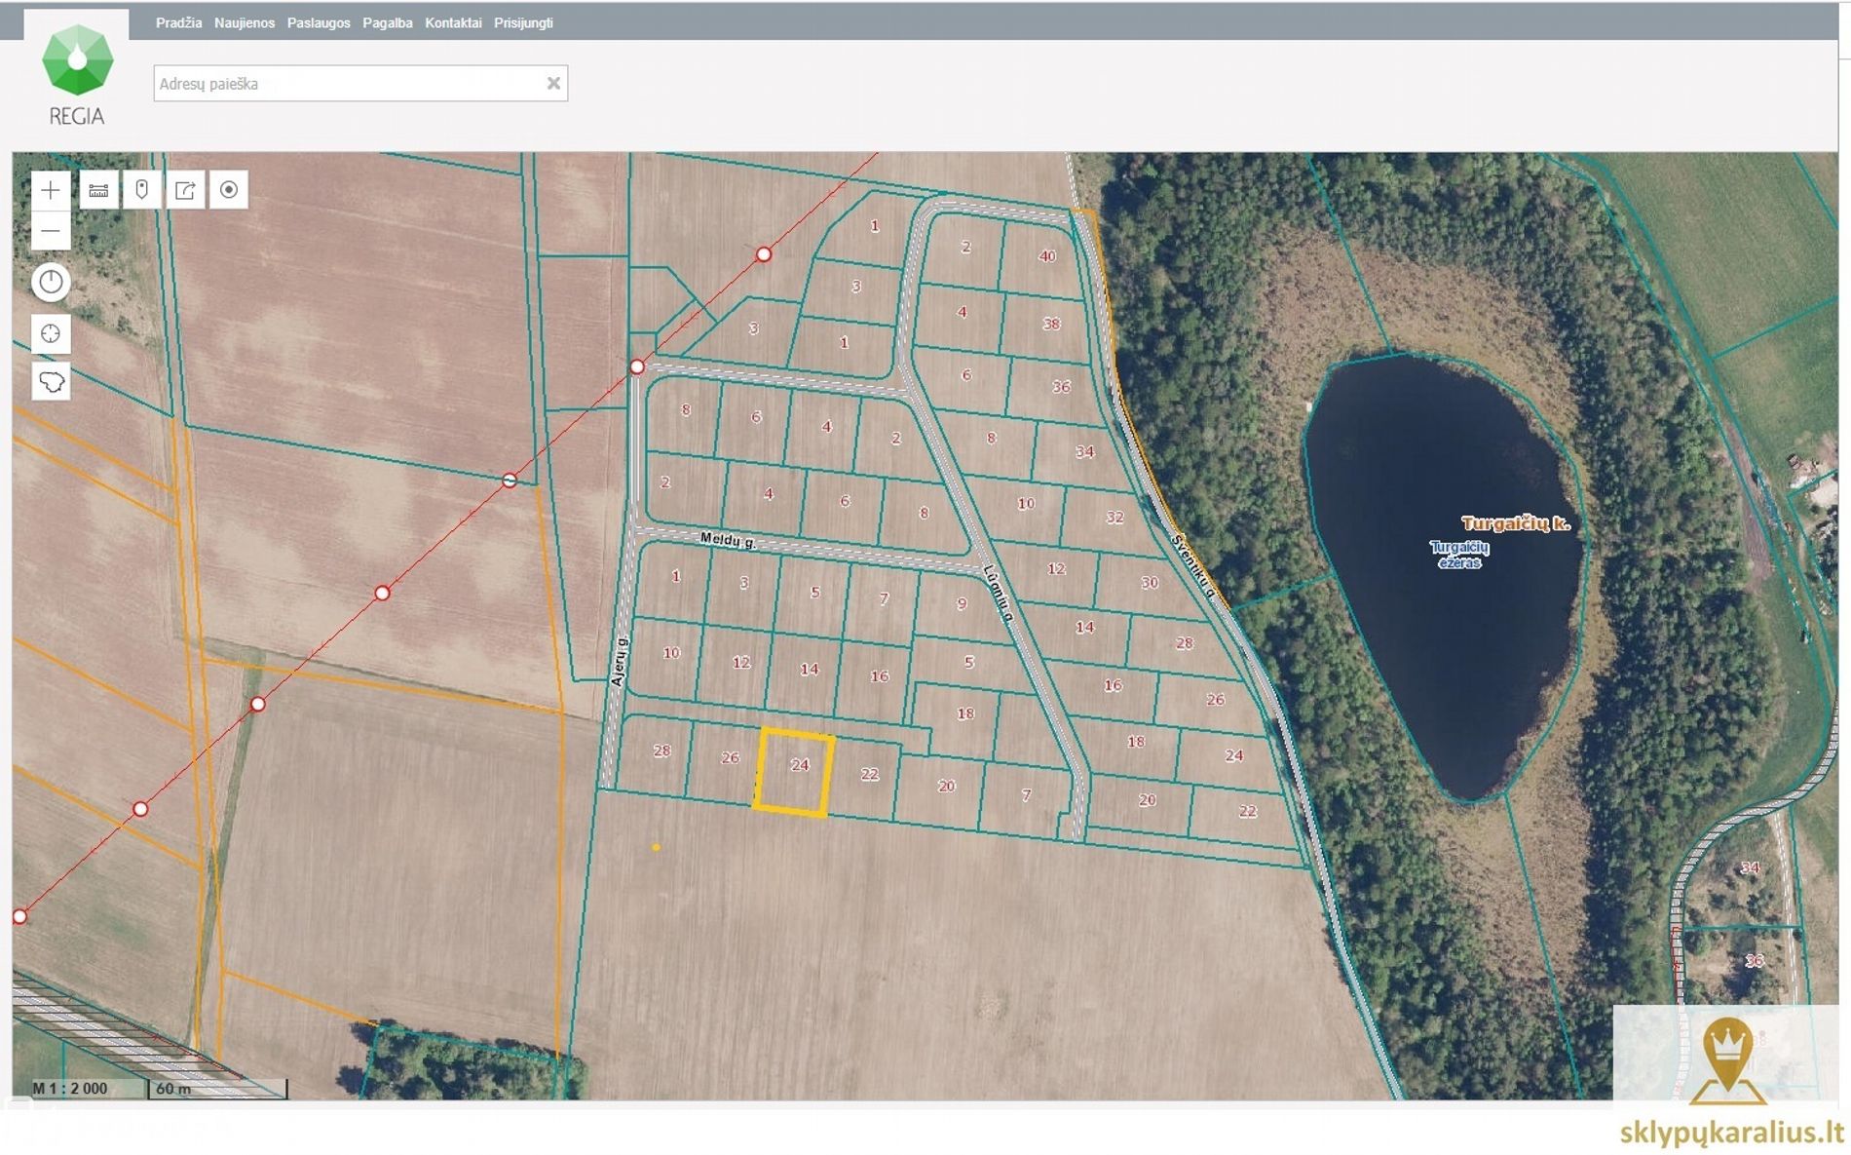Click the Meldų g. street label
The height and width of the screenshot is (1155, 1851).
728,540
